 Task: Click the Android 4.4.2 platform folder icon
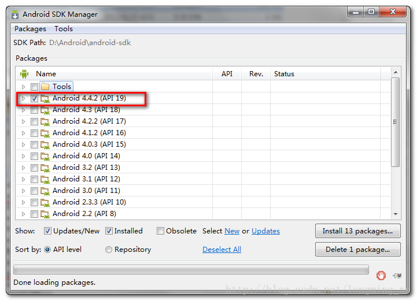click(45, 99)
